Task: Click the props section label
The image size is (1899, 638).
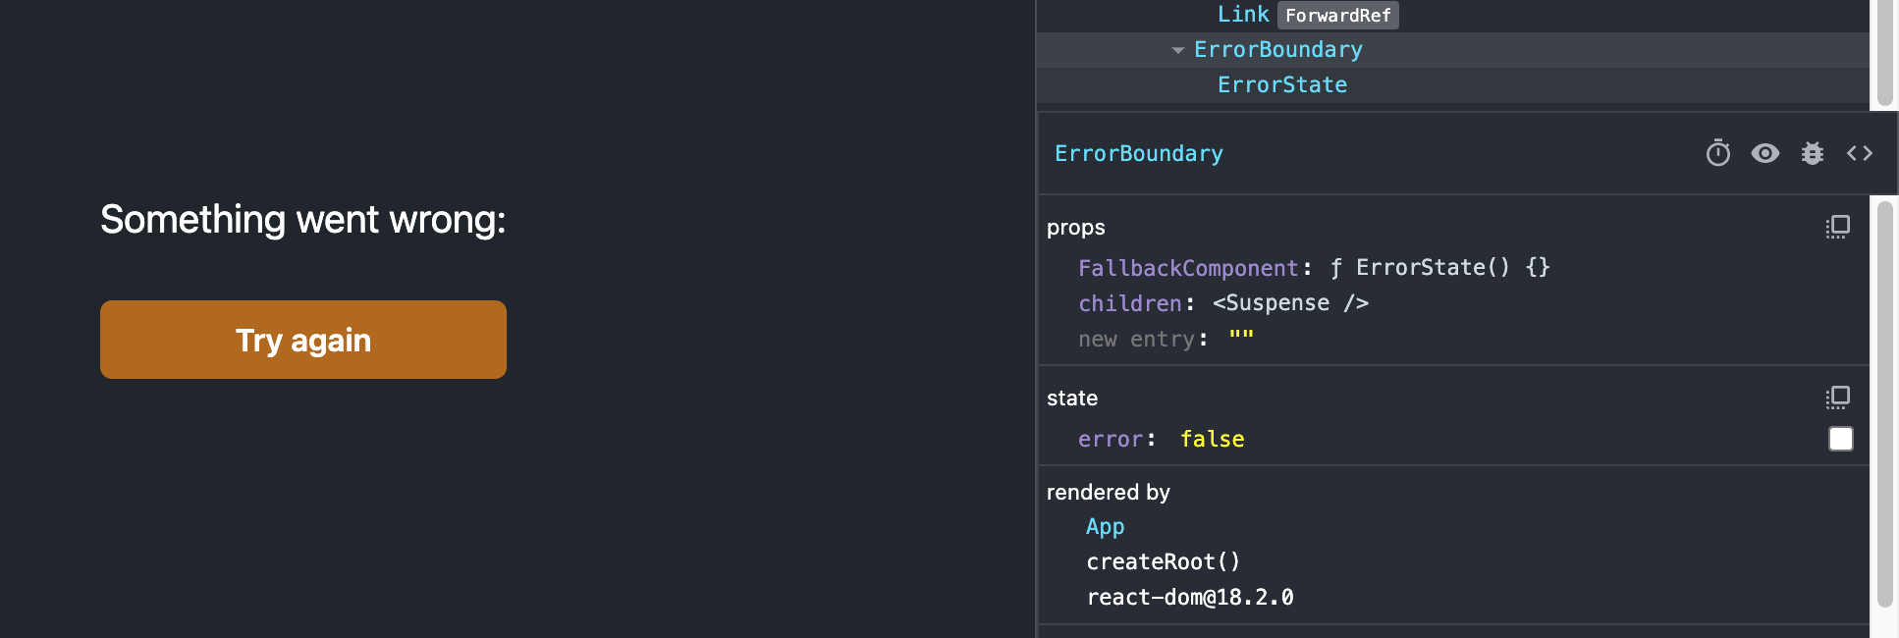Action: click(x=1076, y=228)
